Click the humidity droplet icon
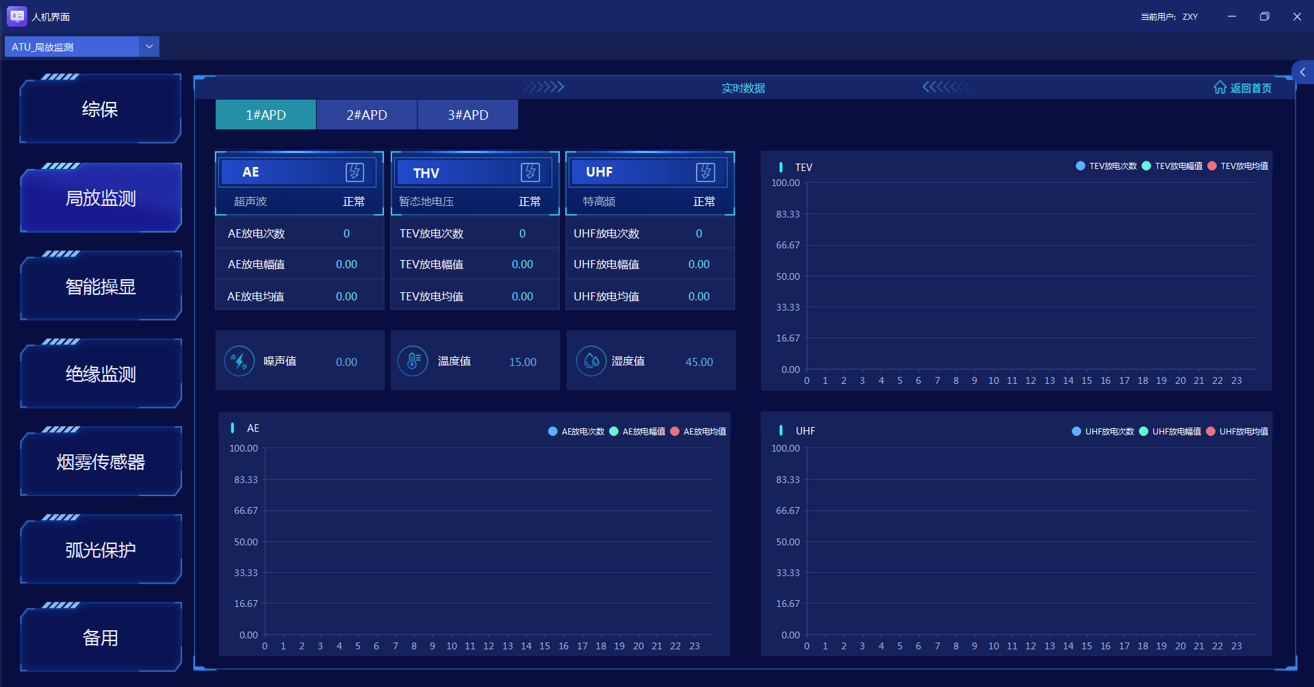This screenshot has height=687, width=1314. [591, 361]
